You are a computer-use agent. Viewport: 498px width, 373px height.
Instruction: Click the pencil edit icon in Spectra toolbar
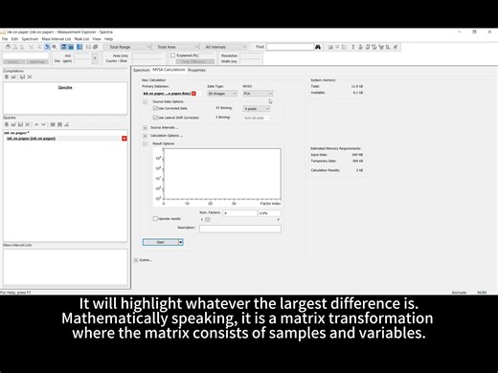[x=66, y=124]
